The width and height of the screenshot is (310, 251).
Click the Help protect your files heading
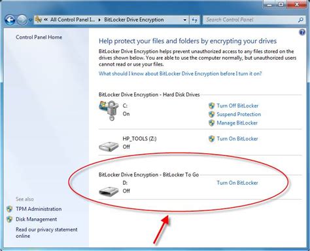coord(188,41)
